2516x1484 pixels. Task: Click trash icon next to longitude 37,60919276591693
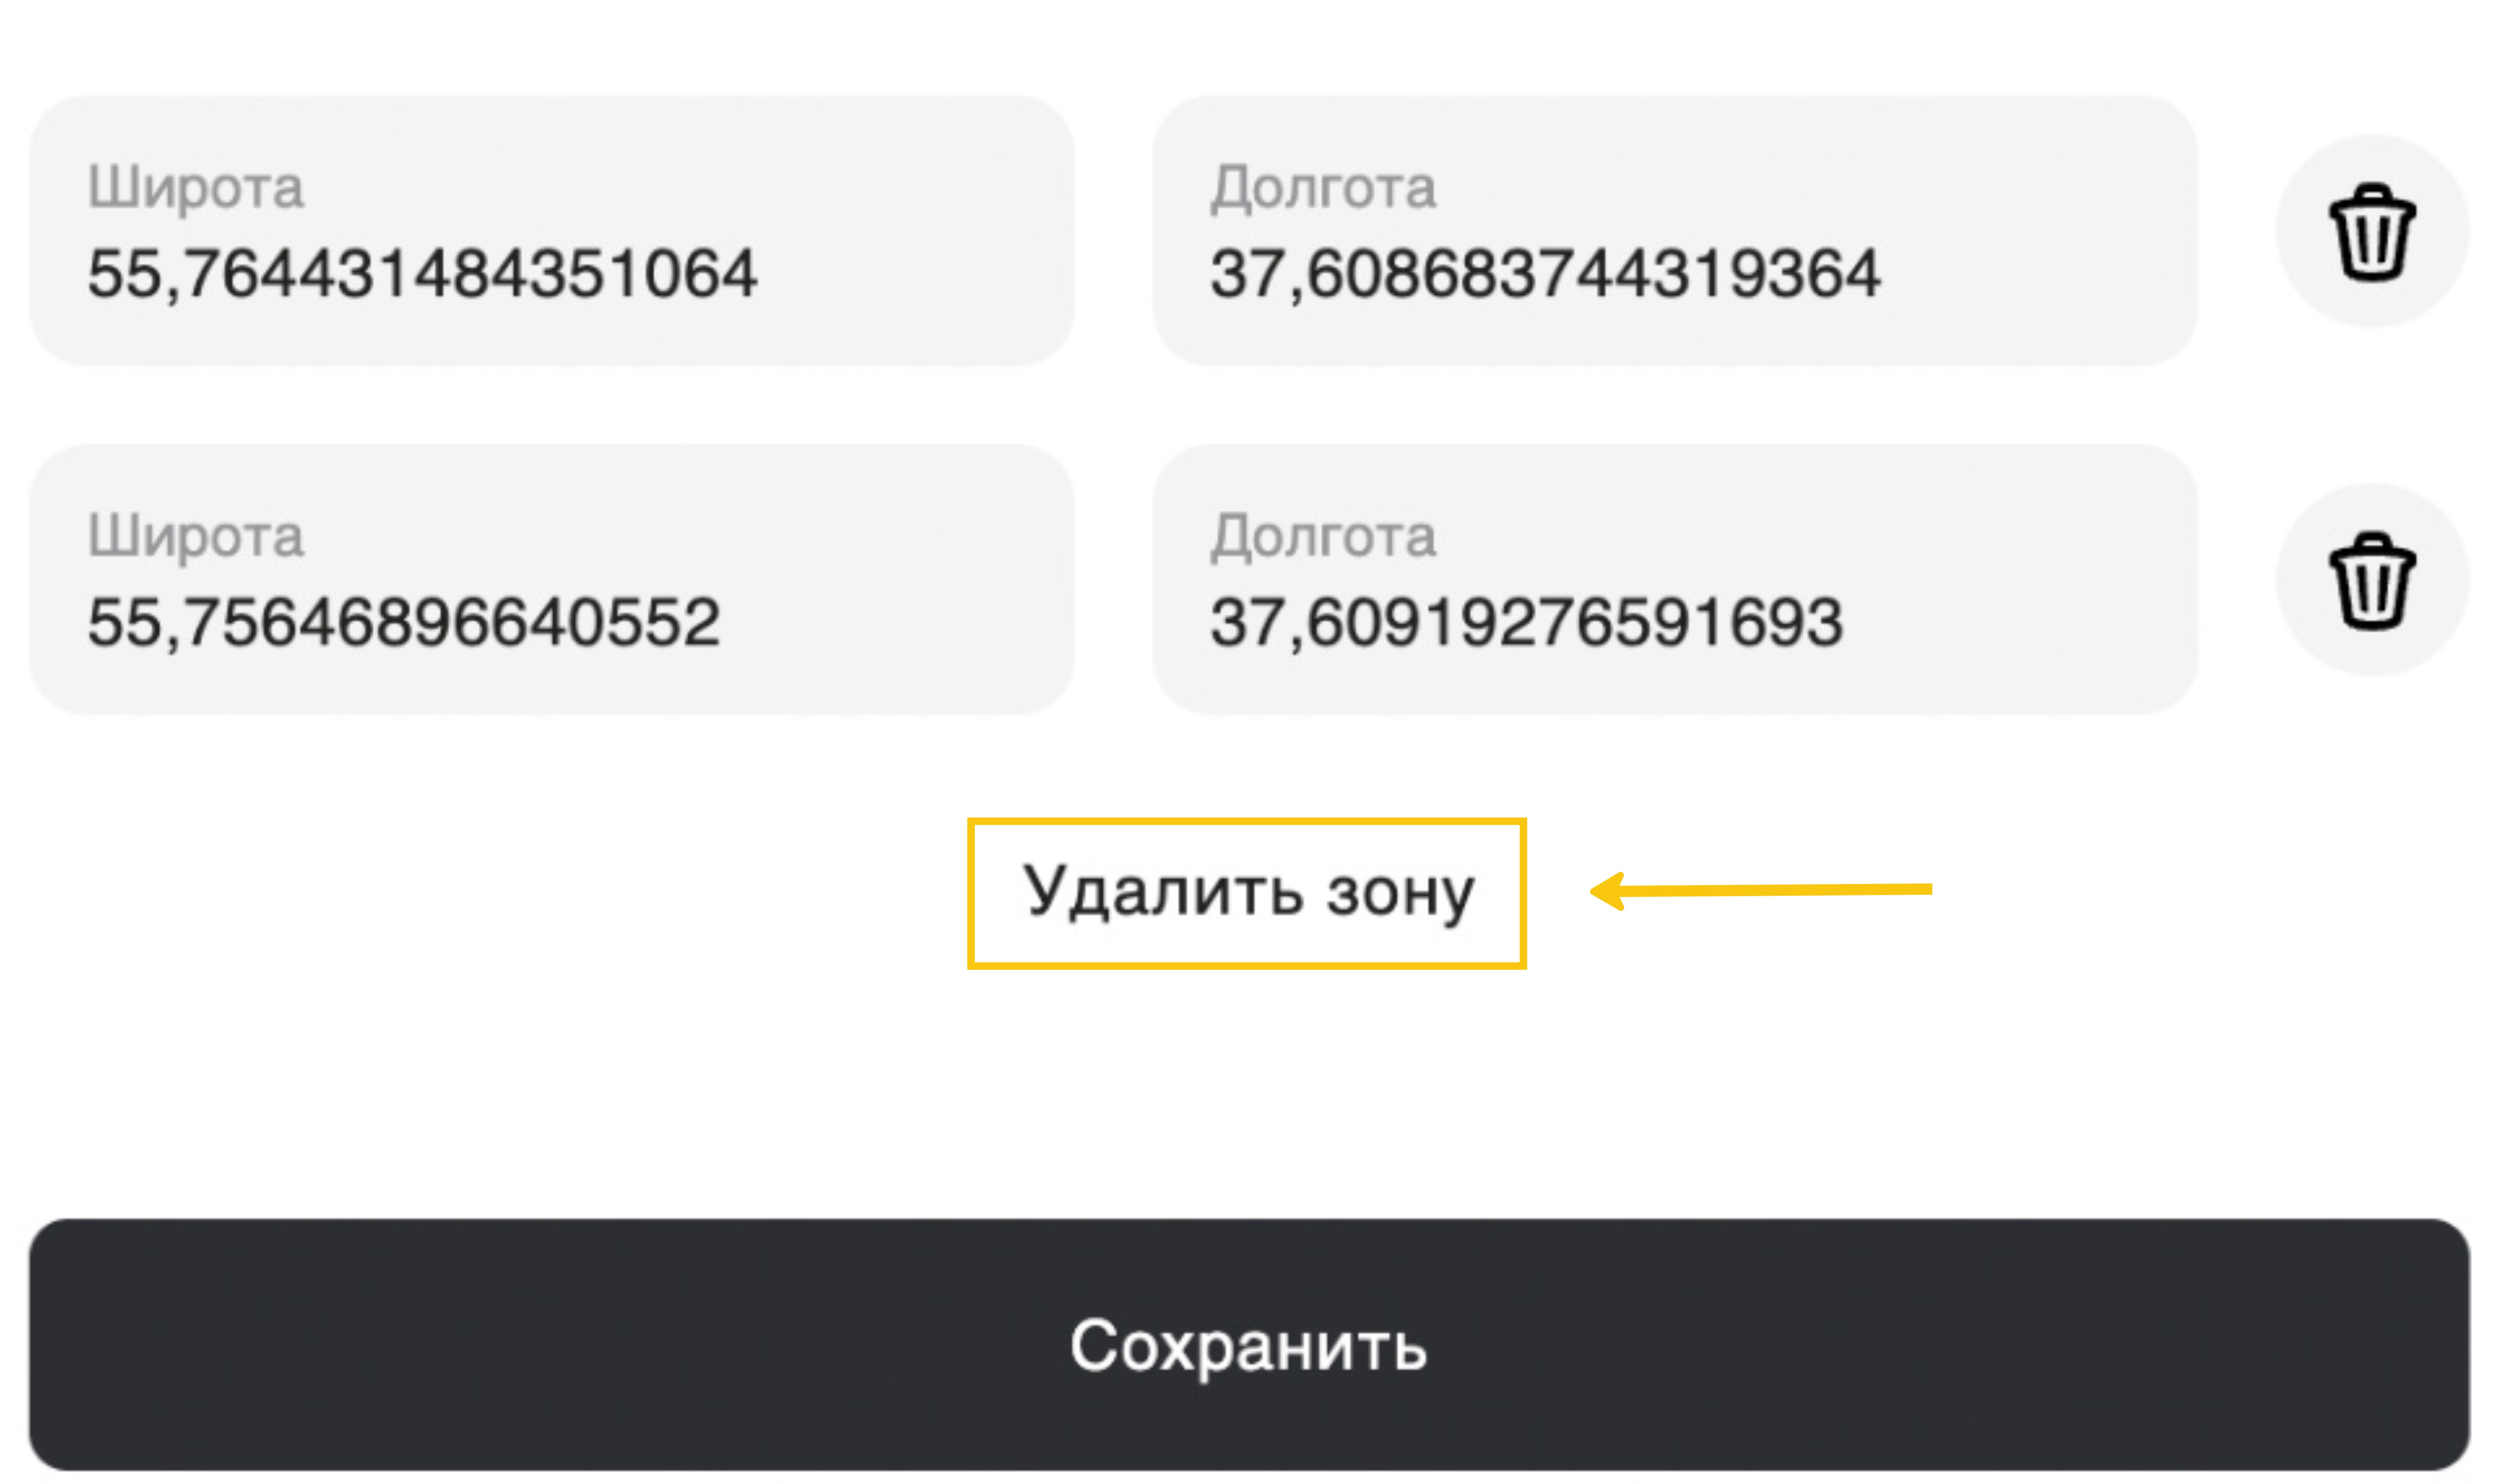tap(2372, 580)
